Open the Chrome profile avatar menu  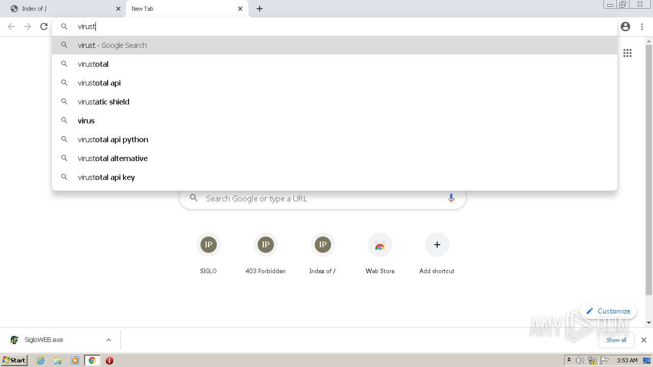coord(625,27)
